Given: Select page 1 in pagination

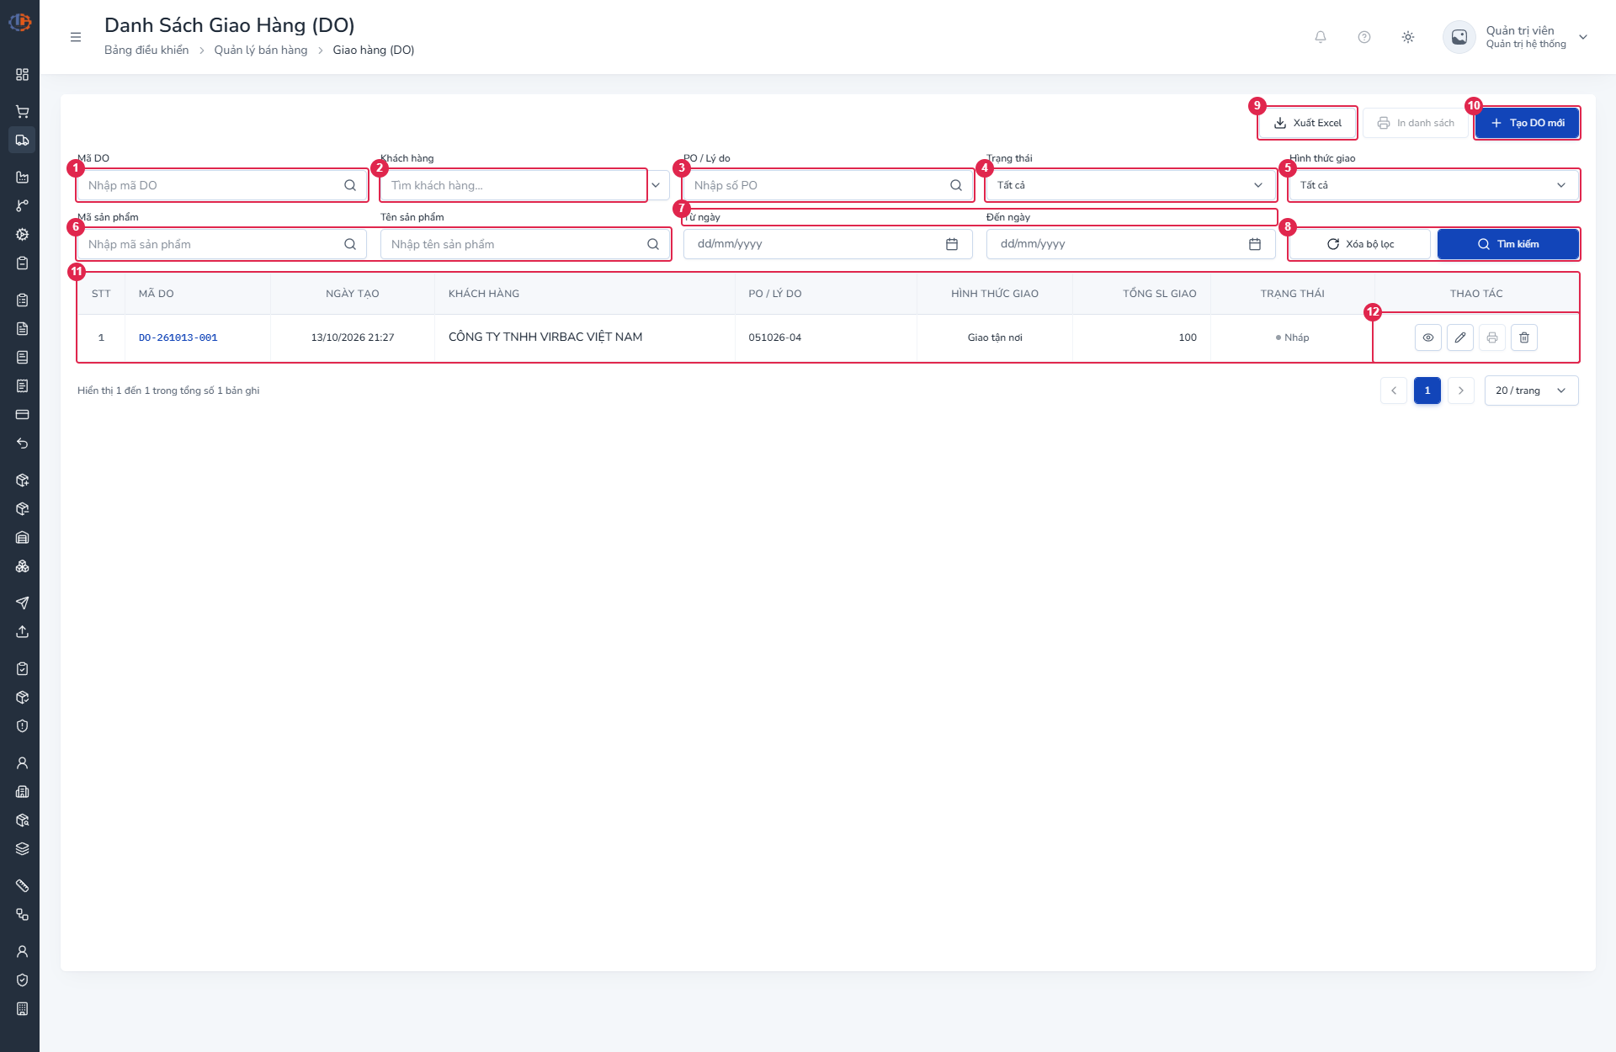Looking at the screenshot, I should click(1427, 391).
